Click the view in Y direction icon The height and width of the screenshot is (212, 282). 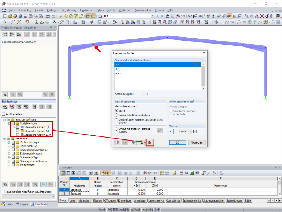click(187, 22)
